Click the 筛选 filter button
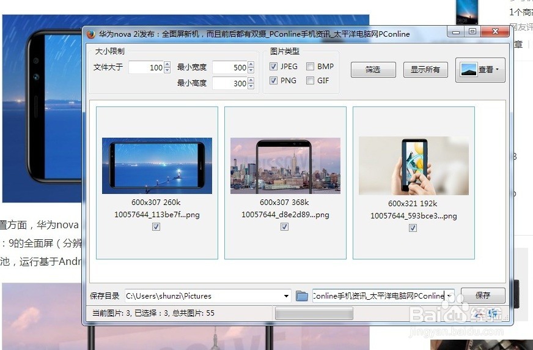Image resolution: width=533 pixels, height=350 pixels. pos(373,70)
